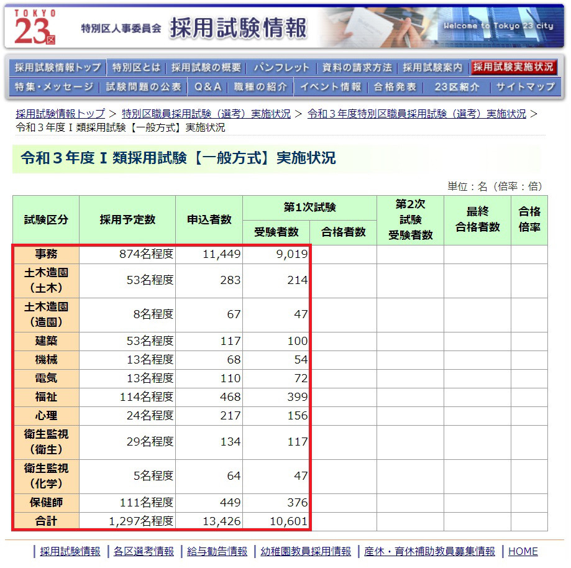The width and height of the screenshot is (571, 568).
Task: Select row label 衛生監視（衛生）
Action: (46, 442)
